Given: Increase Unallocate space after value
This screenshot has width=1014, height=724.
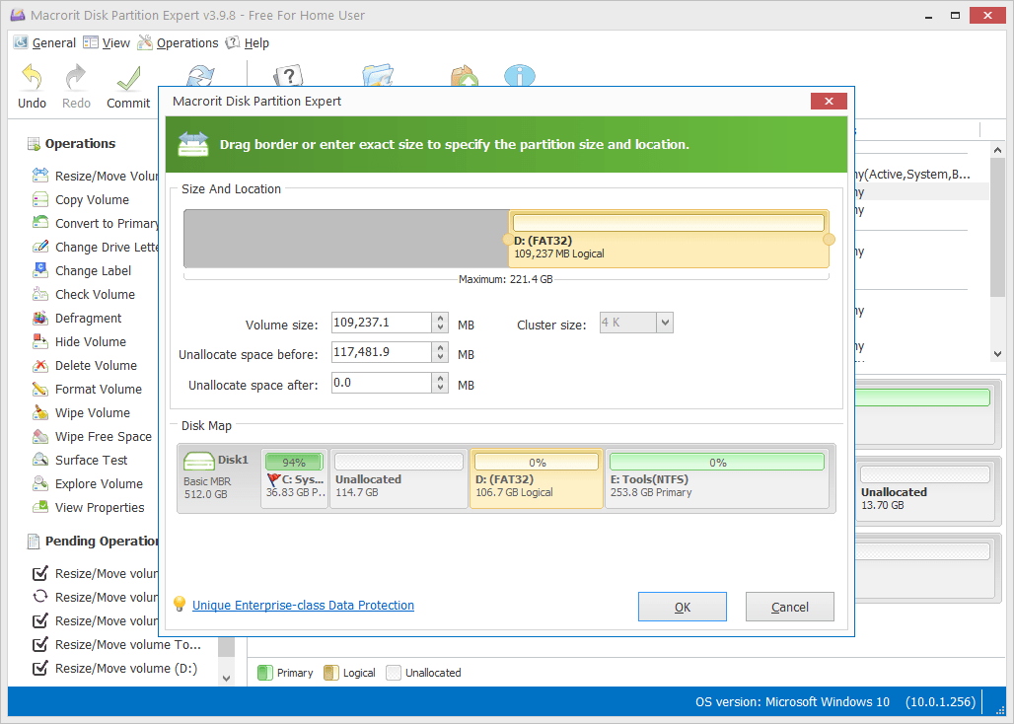Looking at the screenshot, I should tap(440, 378).
